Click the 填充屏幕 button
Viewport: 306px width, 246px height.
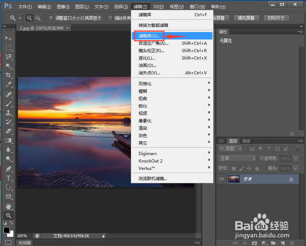(246, 18)
